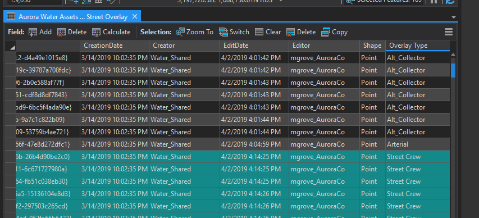Click the select-all corner cell of the table

tap(10, 46)
